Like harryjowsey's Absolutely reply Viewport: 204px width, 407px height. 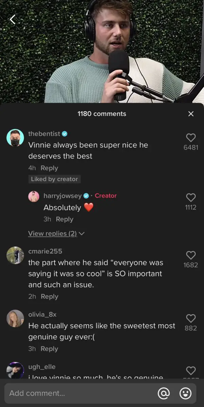coord(191,197)
